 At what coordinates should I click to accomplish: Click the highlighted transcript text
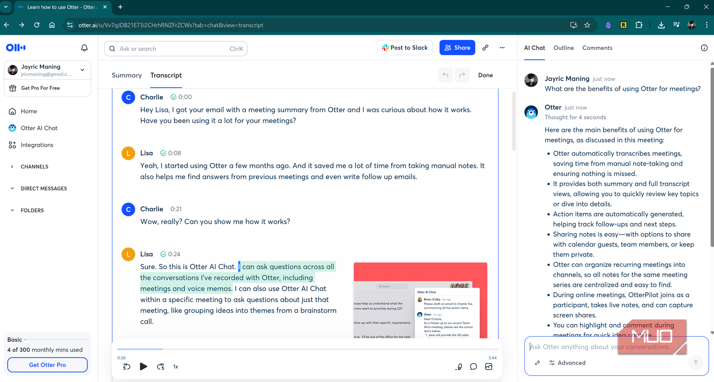click(237, 278)
